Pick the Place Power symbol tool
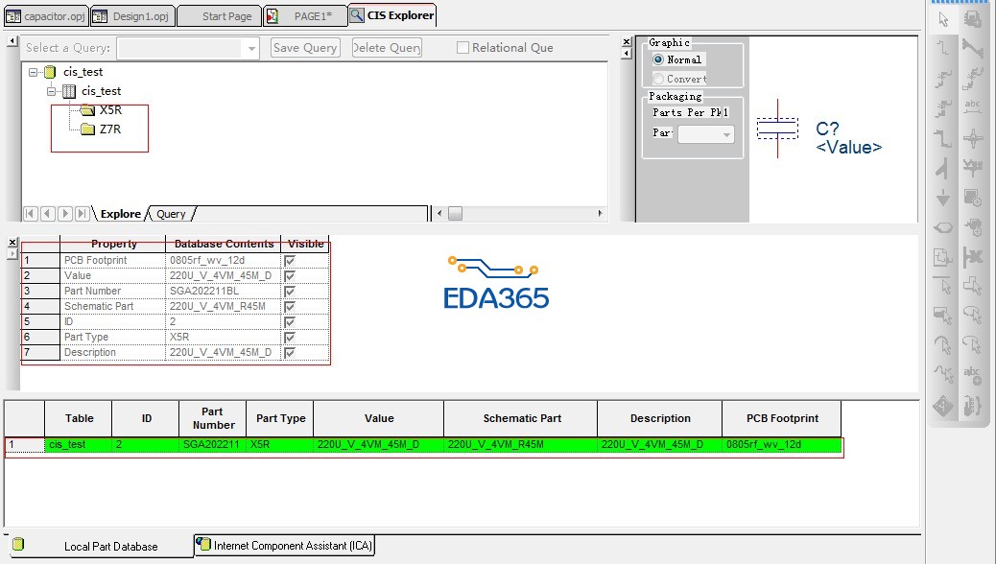This screenshot has height=564, width=996. pos(973,168)
